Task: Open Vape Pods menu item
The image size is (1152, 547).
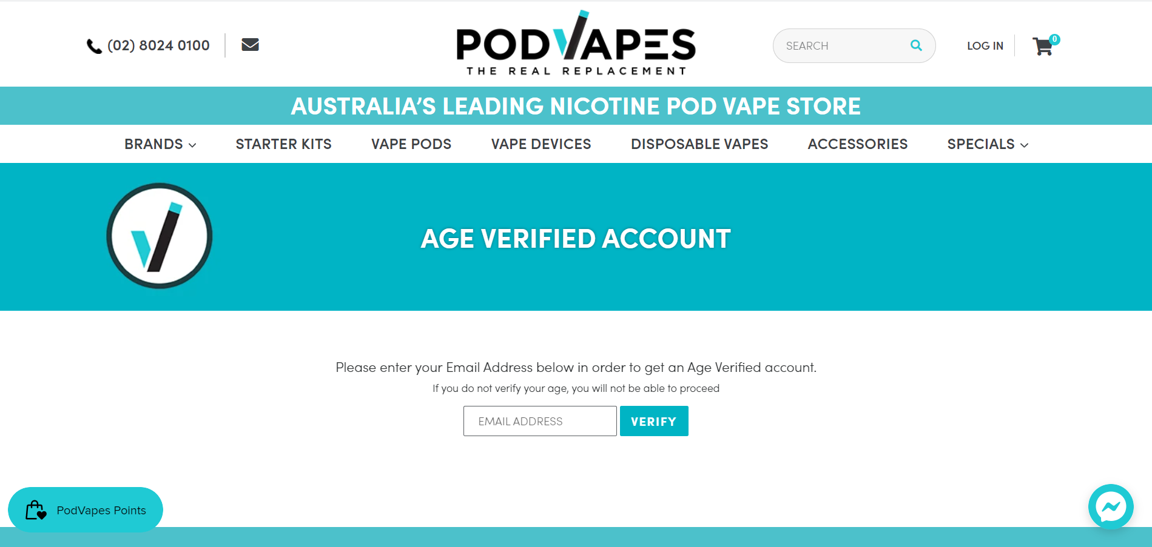Action: point(411,144)
